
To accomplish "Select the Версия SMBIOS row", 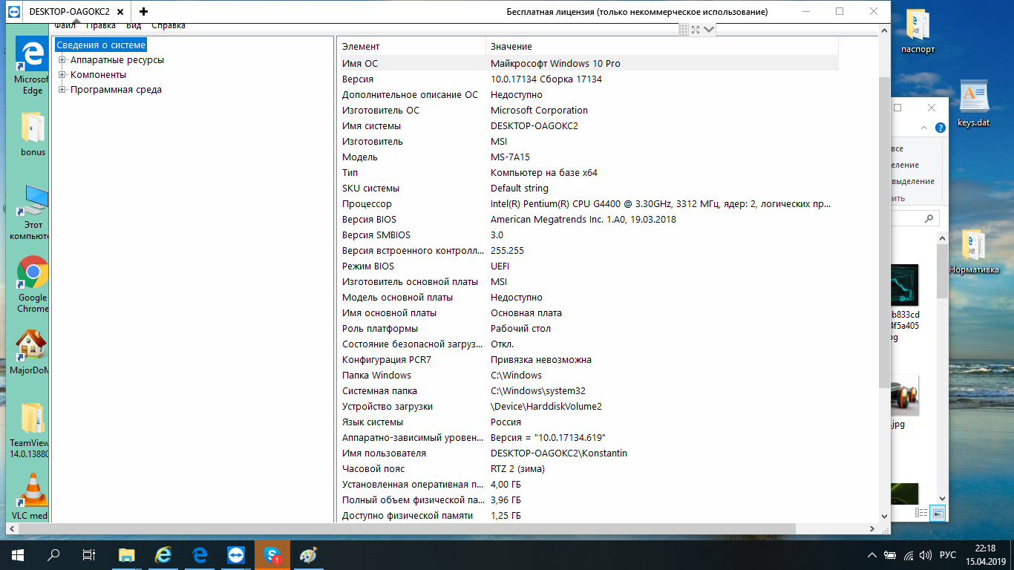I will tap(589, 235).
